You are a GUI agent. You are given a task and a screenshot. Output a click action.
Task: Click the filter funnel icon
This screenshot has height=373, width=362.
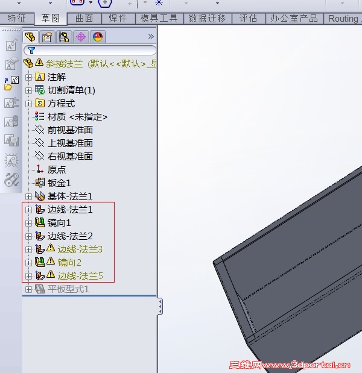pyautogui.click(x=31, y=50)
